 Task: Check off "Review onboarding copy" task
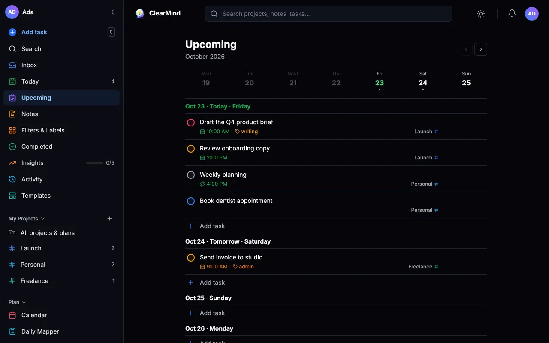(191, 149)
